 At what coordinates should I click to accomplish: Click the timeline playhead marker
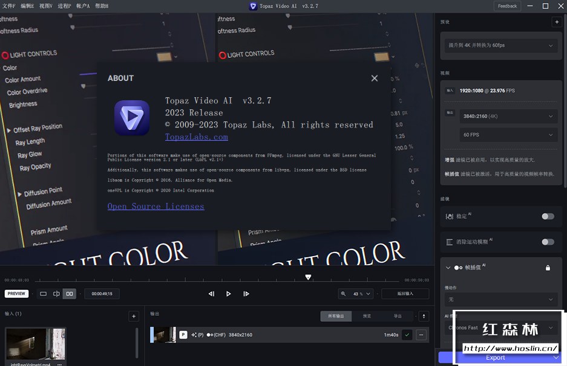coord(308,277)
